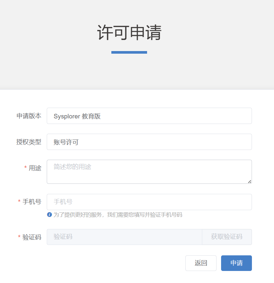Click the blue info icon below 手机号
This screenshot has height=283, width=274.
pyautogui.click(x=49, y=215)
